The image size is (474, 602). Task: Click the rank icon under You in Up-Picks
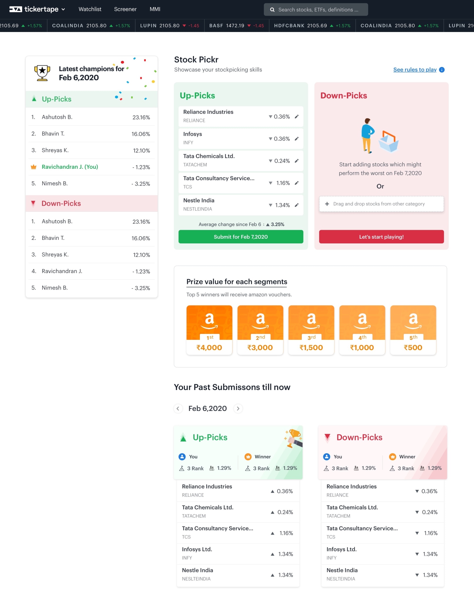182,468
